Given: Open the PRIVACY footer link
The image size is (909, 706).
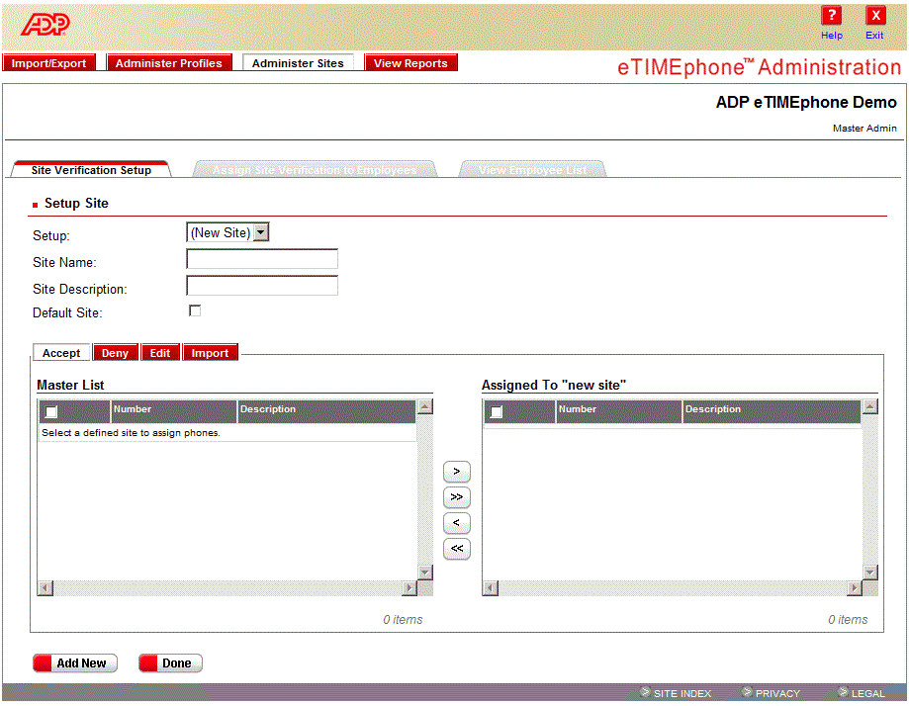Looking at the screenshot, I should (777, 693).
